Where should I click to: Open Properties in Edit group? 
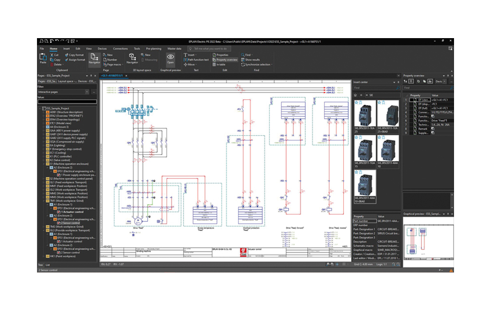(x=221, y=55)
